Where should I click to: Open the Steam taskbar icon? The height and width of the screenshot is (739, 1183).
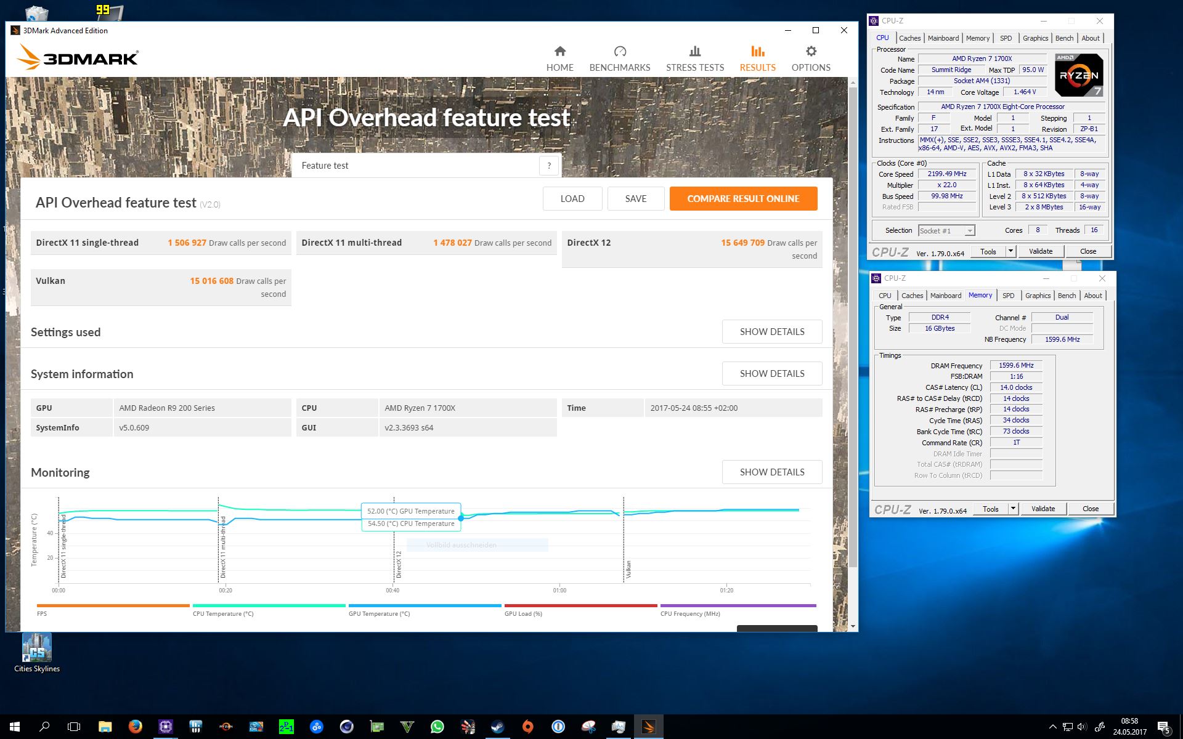pos(497,727)
